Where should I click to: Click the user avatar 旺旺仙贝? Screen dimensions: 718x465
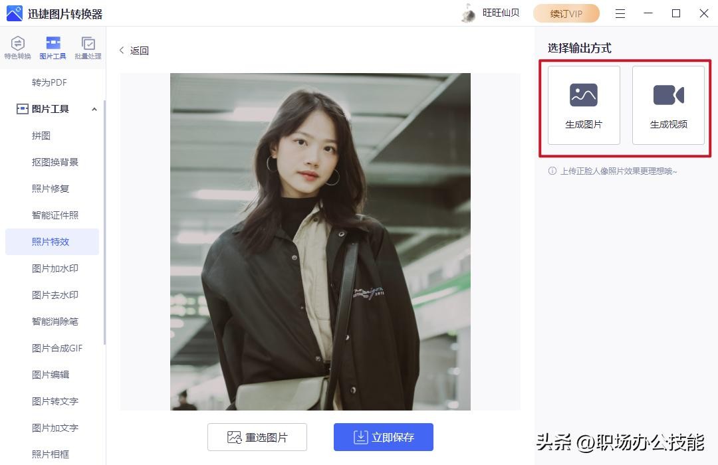(x=469, y=13)
